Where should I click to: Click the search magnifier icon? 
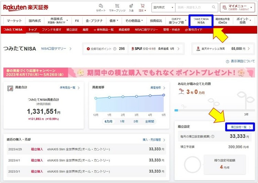(x=214, y=7)
